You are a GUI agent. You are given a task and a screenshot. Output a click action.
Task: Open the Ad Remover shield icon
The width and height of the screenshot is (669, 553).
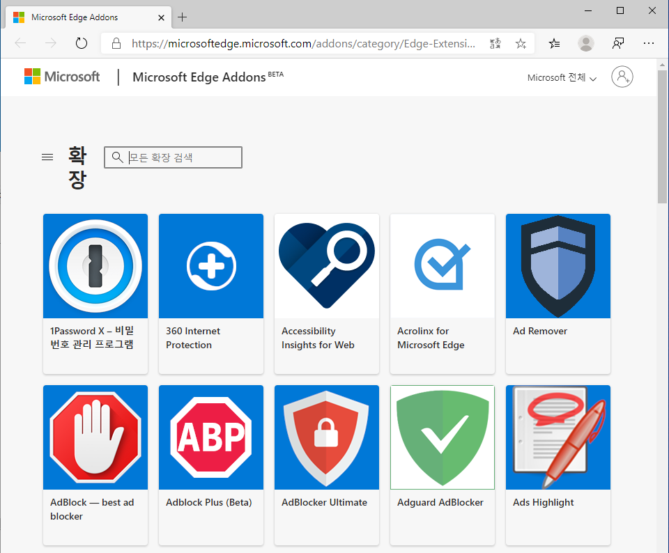pyautogui.click(x=557, y=266)
